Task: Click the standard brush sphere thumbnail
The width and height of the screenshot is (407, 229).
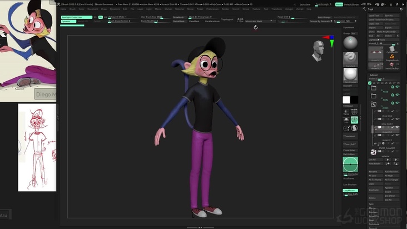Action: click(x=350, y=43)
